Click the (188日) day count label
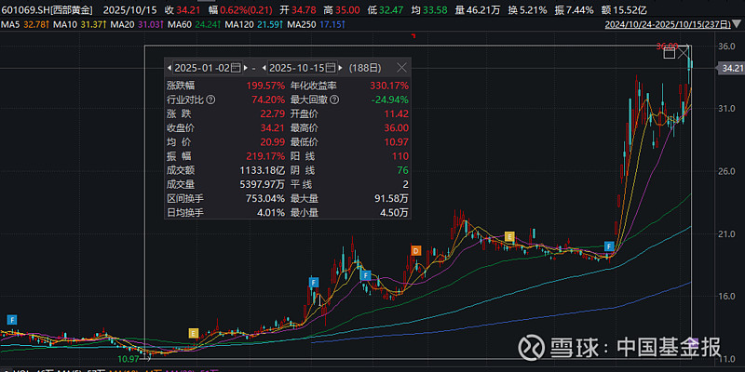Image resolution: width=745 pixels, height=372 pixels. (365, 68)
